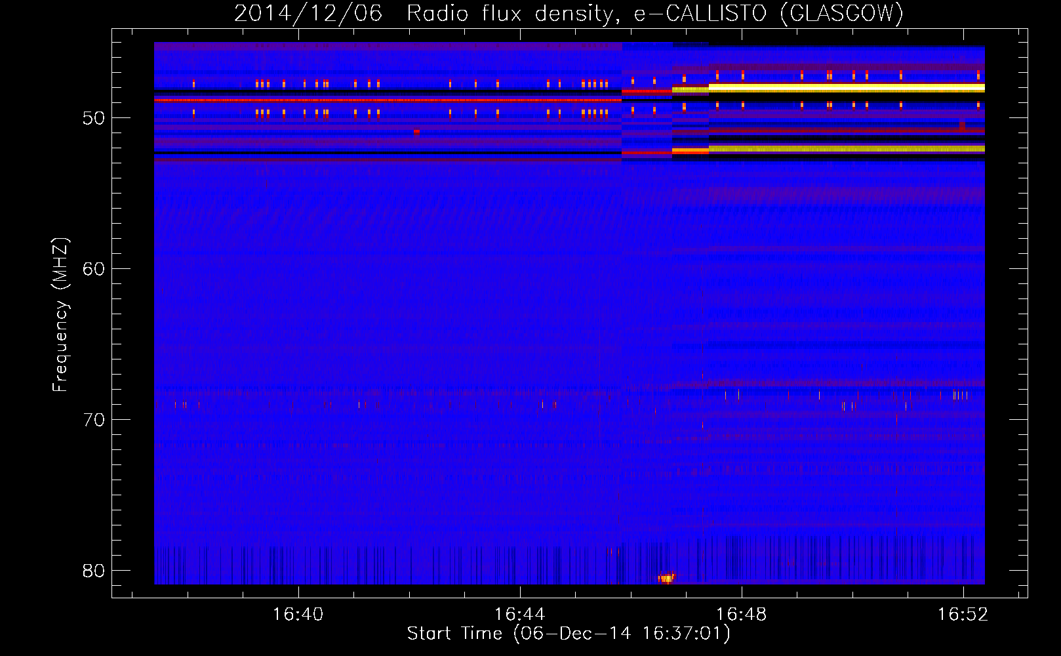Click the 16:44 time tick label
Viewport: 1061px width, 656px height.
[520, 615]
